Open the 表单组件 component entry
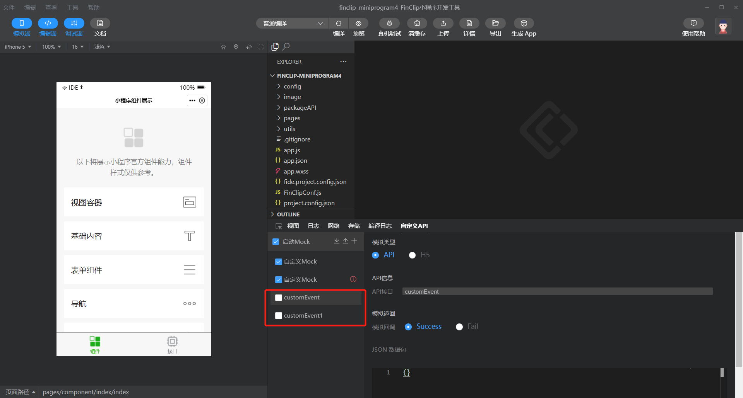 (134, 270)
